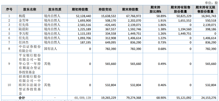
Task: Click the 期末持股比例% header cell
Action: (155, 10)
